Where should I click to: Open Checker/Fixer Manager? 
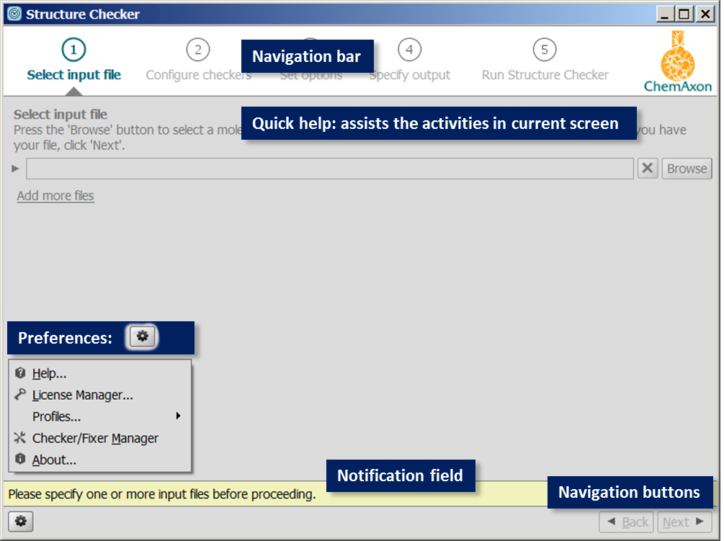point(95,438)
